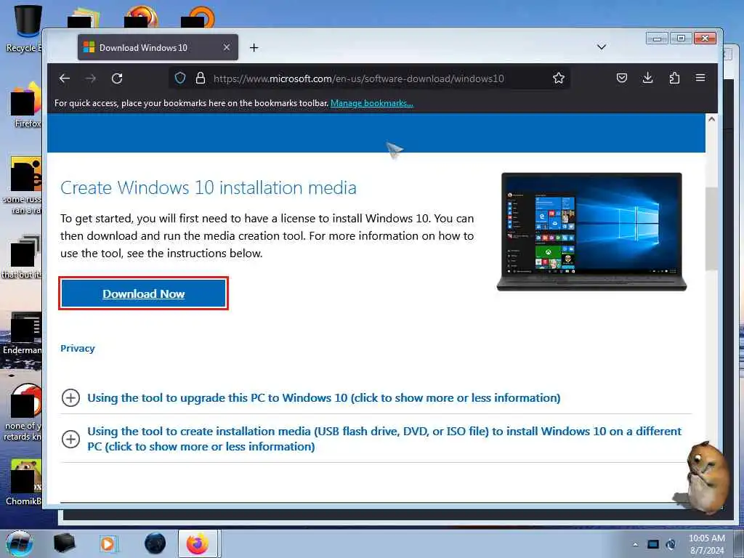Open a new tab with plus button
Screen dimensions: 744x558
pyautogui.click(x=254, y=47)
